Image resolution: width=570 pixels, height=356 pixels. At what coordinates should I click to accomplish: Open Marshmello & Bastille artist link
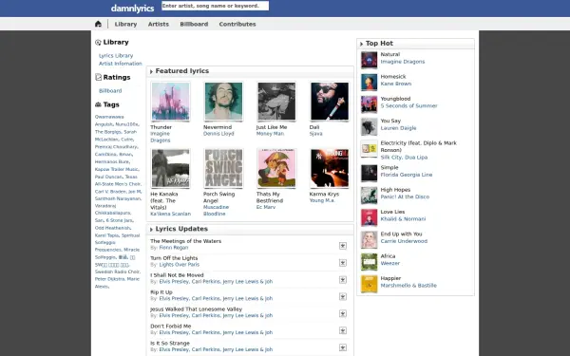[x=408, y=286]
